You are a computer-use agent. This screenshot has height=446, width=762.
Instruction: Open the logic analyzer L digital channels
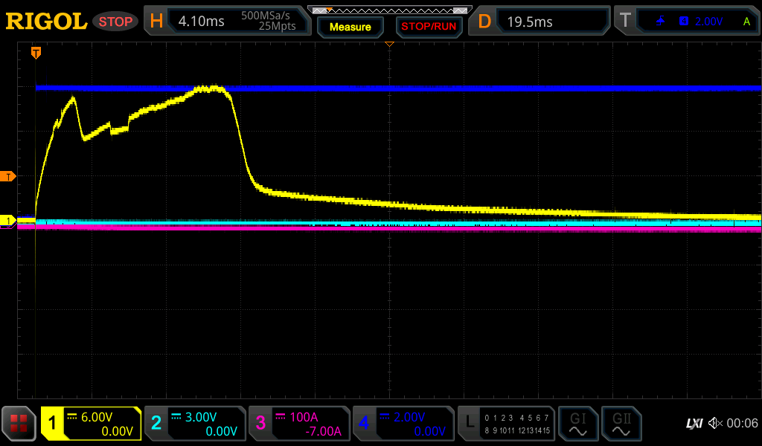point(507,424)
